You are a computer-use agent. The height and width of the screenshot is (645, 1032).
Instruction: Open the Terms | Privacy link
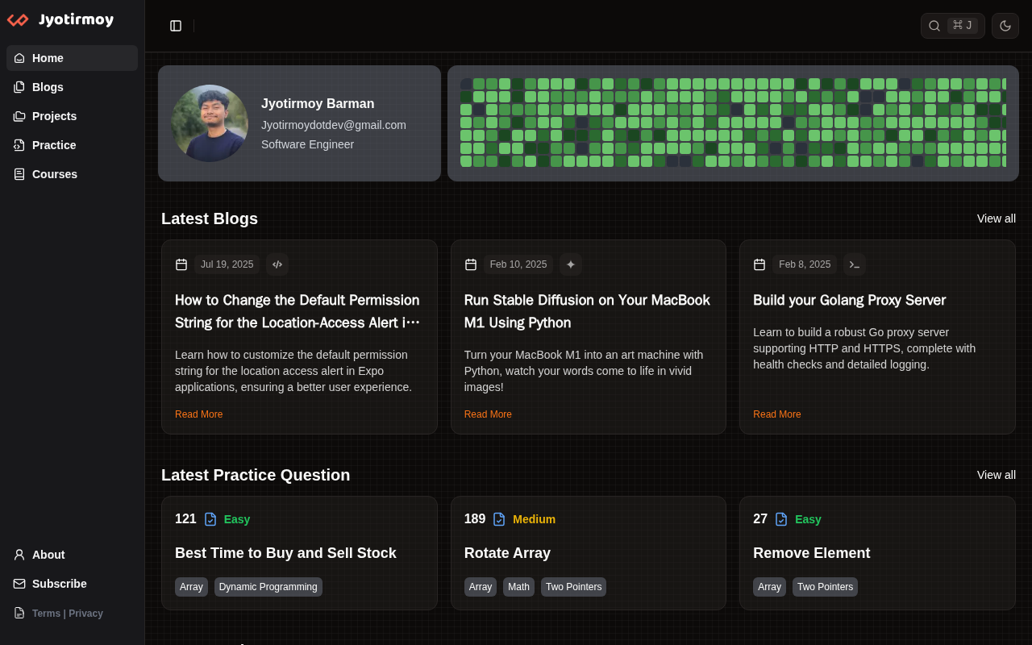click(68, 614)
